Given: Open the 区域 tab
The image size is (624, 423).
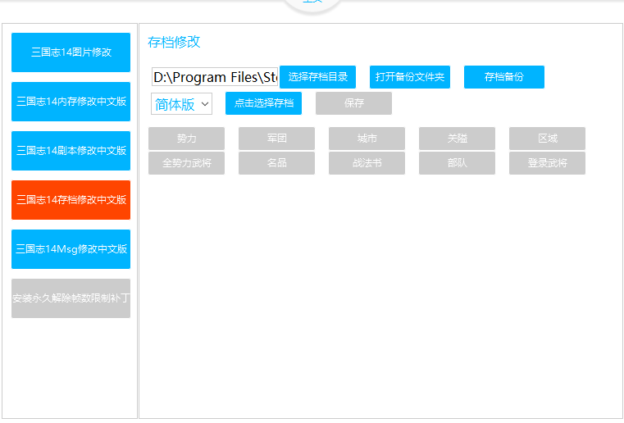Looking at the screenshot, I should pos(547,139).
